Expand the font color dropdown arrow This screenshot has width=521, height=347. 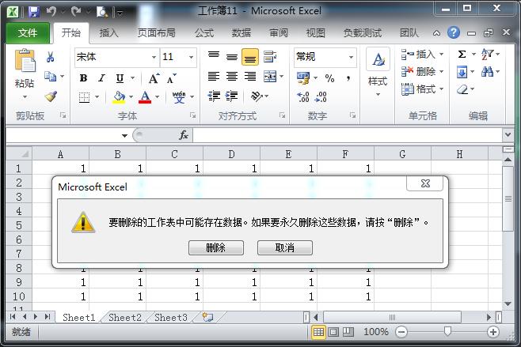click(157, 97)
